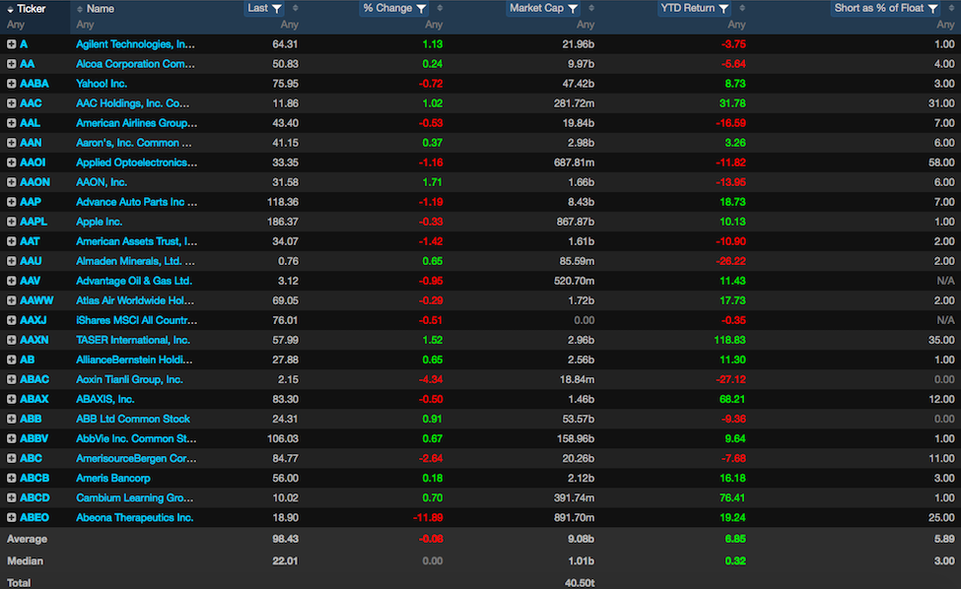This screenshot has width=961, height=589.
Task: Open Aoxin Tianli Group, Inc. link
Action: (x=129, y=379)
